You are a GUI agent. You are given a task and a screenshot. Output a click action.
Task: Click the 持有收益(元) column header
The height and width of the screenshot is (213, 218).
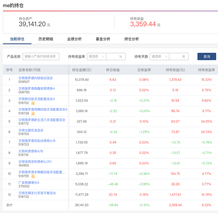pos(175,70)
